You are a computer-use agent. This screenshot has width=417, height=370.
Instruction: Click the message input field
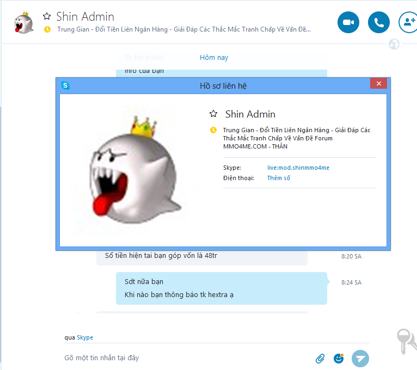[x=186, y=358]
